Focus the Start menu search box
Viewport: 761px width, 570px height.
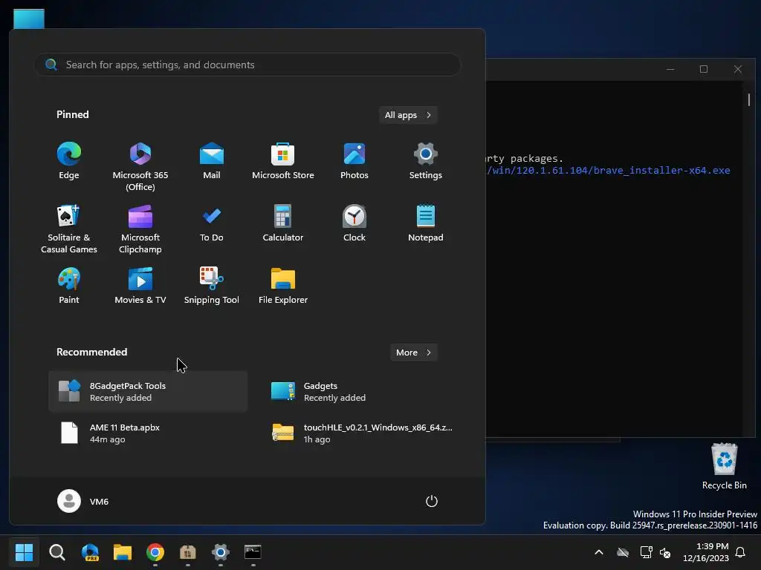point(247,65)
